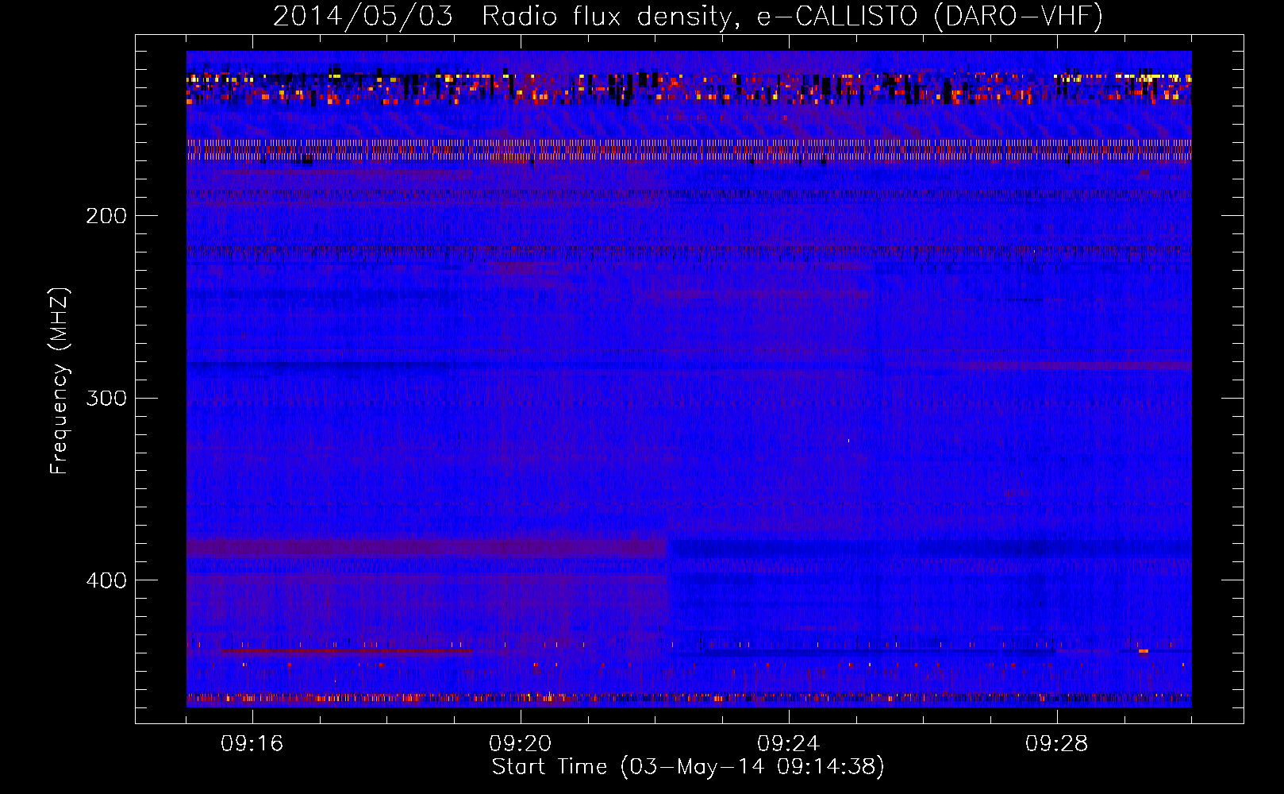Click the "09:20" time tick label
The width and height of the screenshot is (1284, 794).
[521, 744]
